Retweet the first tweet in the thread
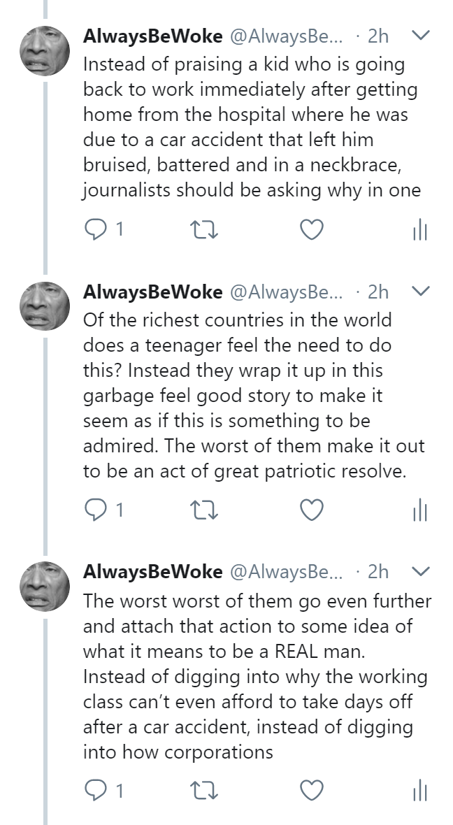 pyautogui.click(x=203, y=229)
